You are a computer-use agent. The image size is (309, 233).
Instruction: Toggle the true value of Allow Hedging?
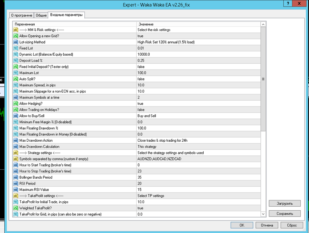(198, 104)
